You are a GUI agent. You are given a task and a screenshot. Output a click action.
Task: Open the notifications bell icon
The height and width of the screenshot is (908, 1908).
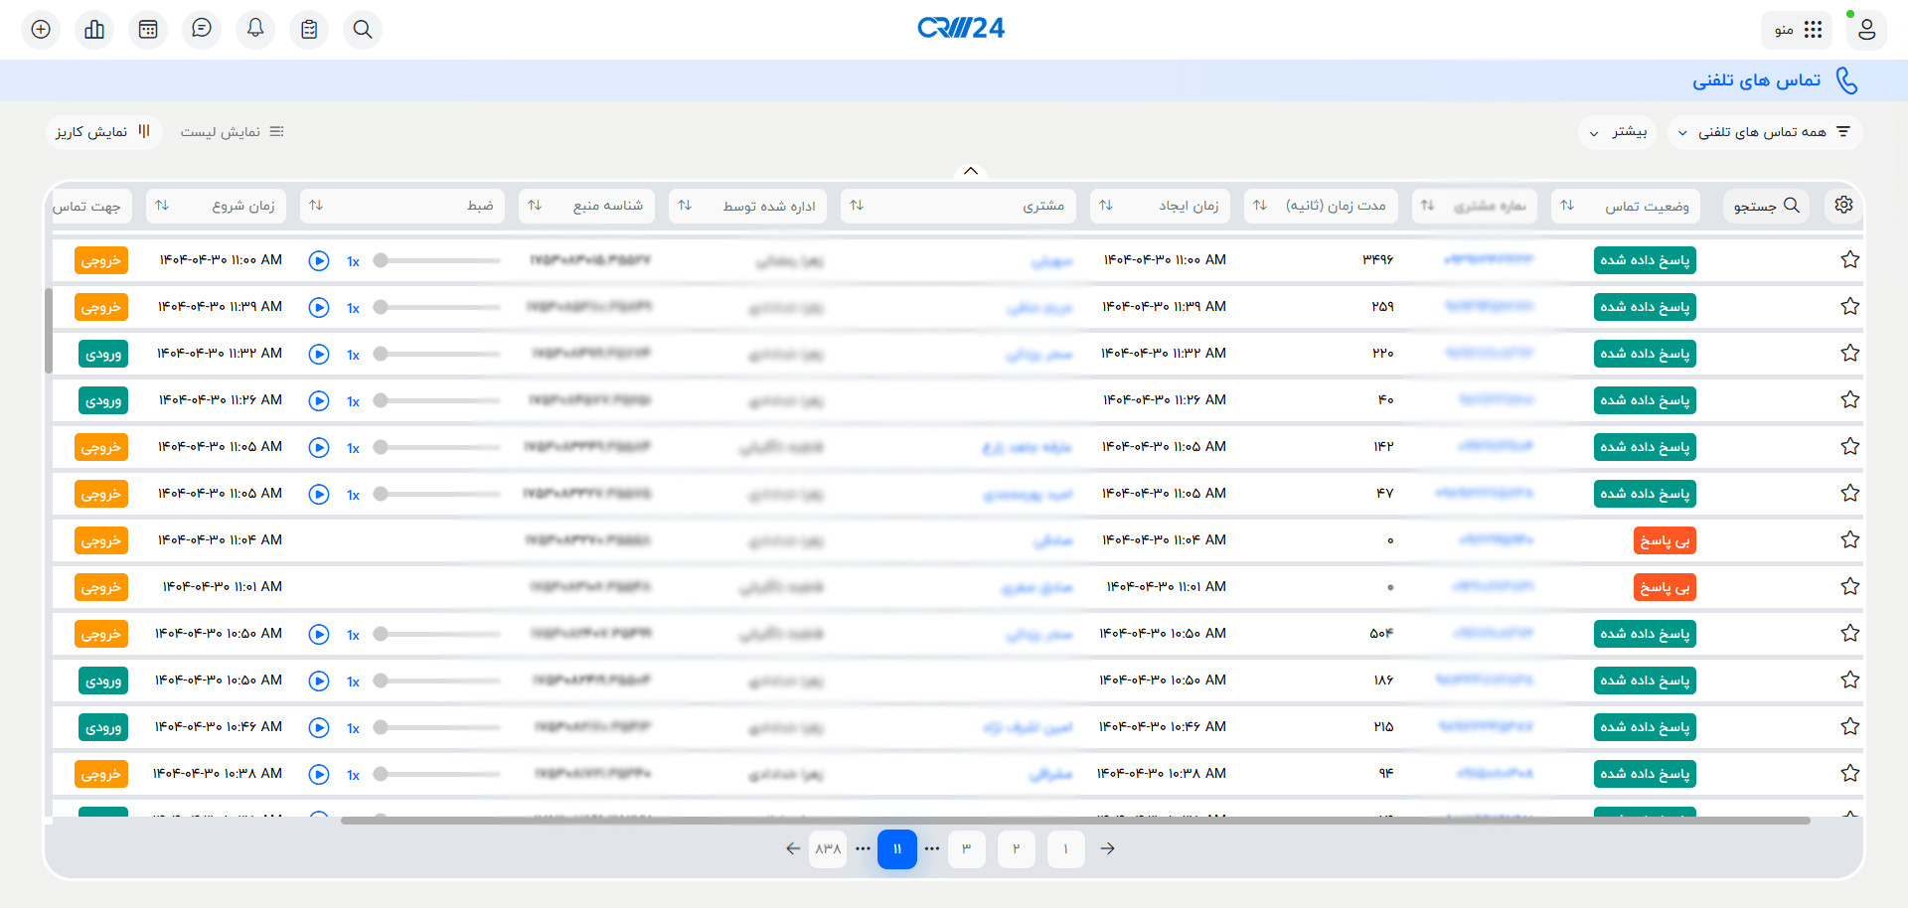tap(255, 29)
